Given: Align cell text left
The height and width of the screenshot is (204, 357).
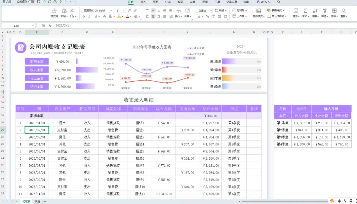Looking at the screenshot, I should tap(147, 17).
